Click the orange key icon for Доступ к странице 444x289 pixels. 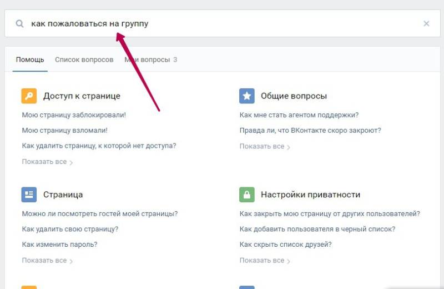[x=29, y=96]
